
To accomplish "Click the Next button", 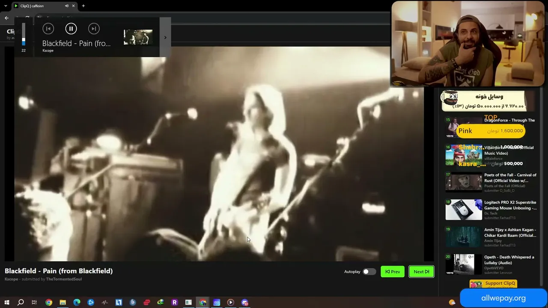I will pos(421,272).
